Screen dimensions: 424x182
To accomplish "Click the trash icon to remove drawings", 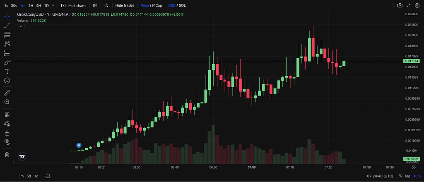I will 7,154.
